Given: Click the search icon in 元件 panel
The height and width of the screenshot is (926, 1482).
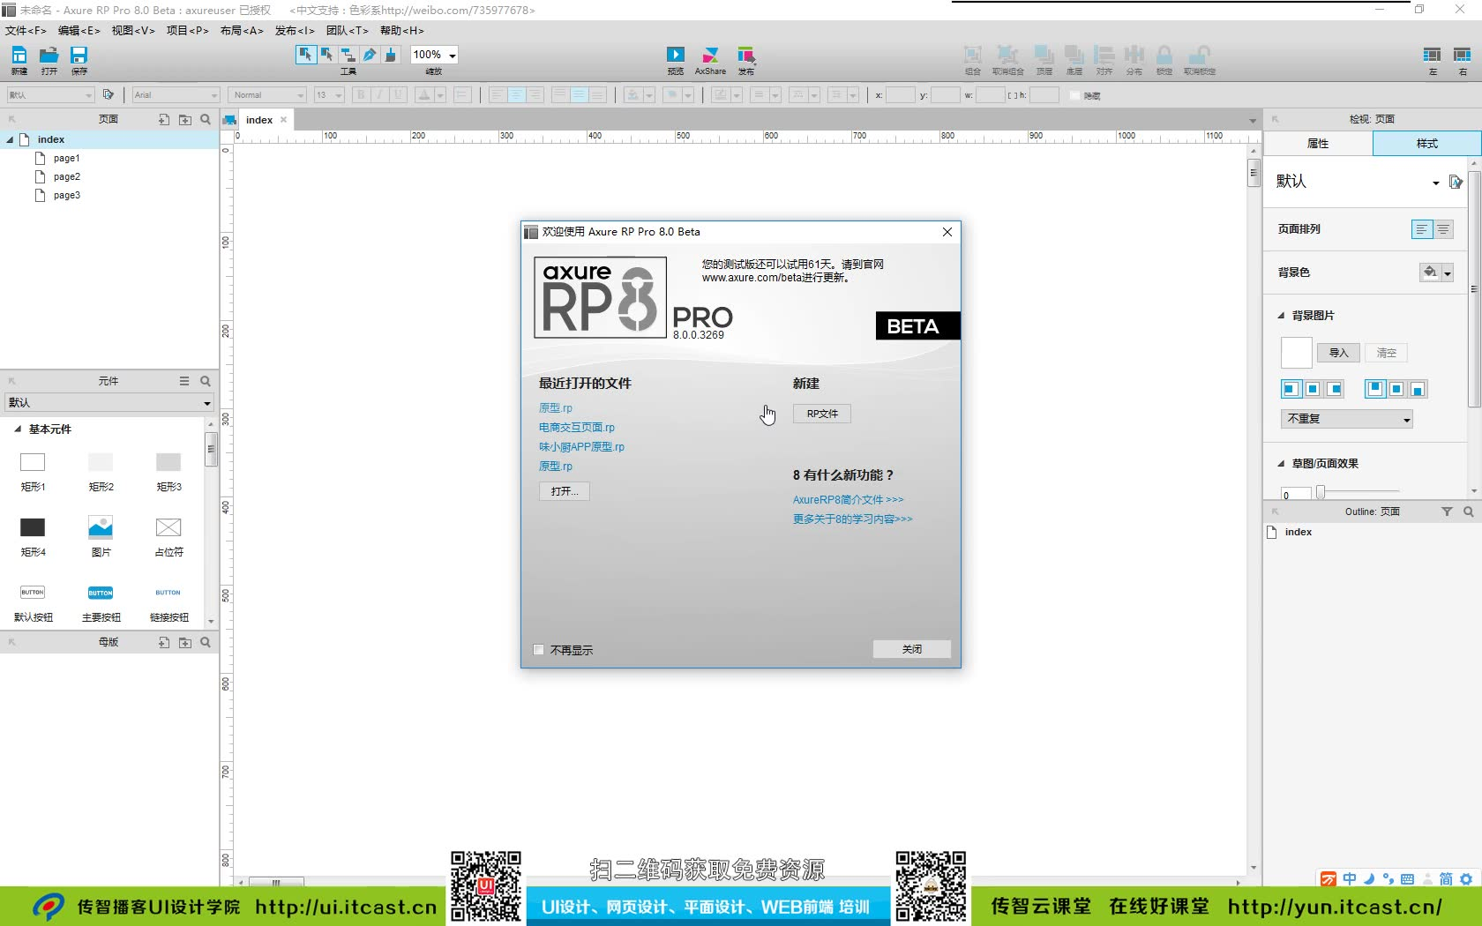Looking at the screenshot, I should [206, 381].
